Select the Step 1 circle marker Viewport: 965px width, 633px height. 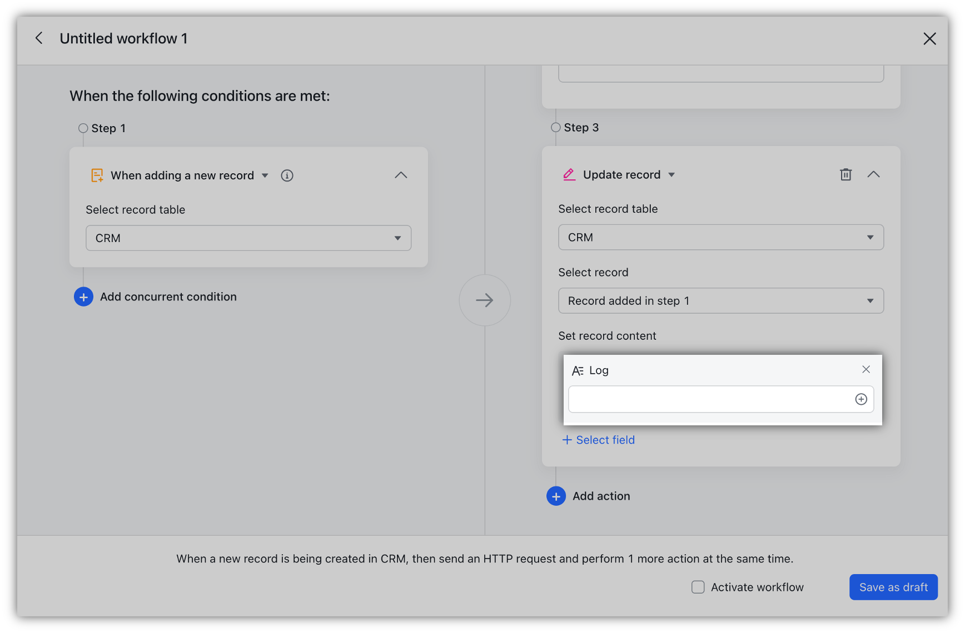(83, 128)
